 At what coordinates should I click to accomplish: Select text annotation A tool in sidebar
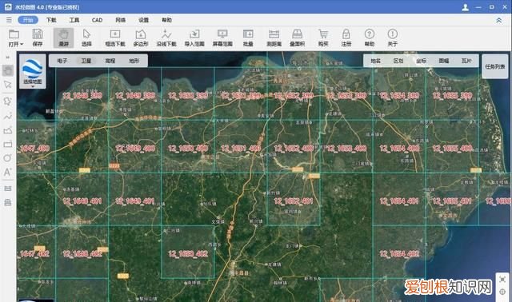(x=8, y=173)
